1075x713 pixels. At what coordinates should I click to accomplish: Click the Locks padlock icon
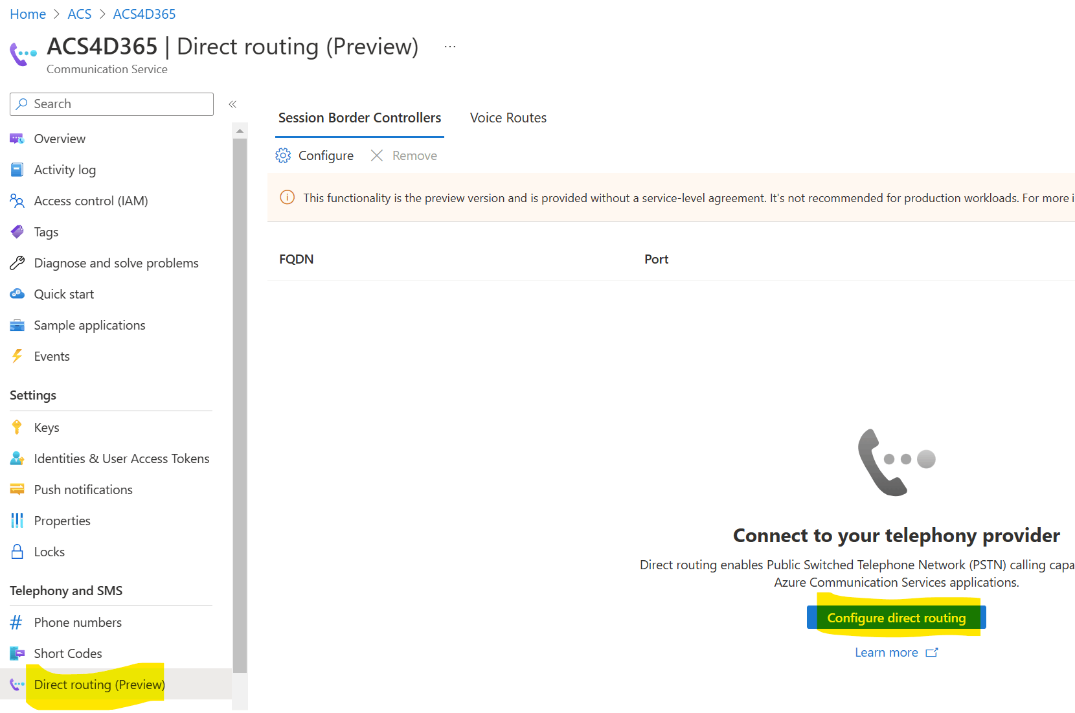pos(17,552)
